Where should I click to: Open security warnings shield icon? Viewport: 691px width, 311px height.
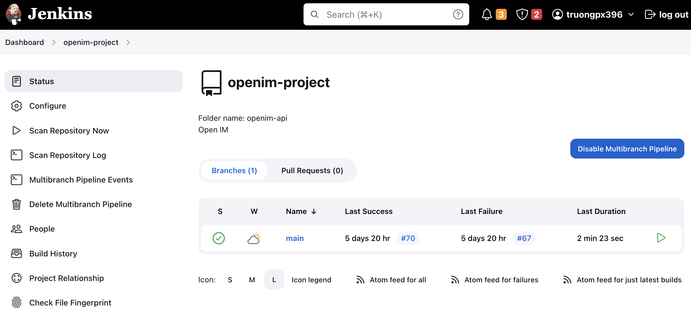pyautogui.click(x=522, y=14)
